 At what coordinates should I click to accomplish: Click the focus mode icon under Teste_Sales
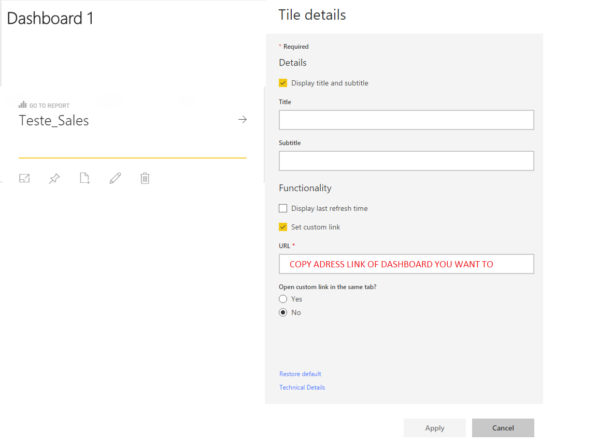tap(24, 178)
